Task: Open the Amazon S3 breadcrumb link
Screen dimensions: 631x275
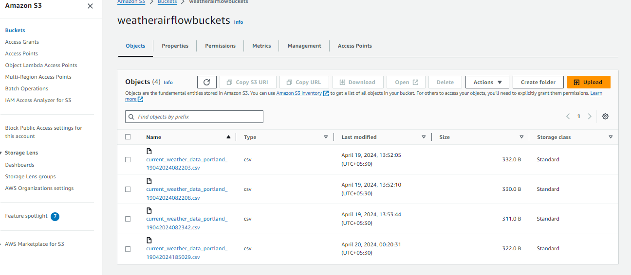Action: click(x=131, y=2)
